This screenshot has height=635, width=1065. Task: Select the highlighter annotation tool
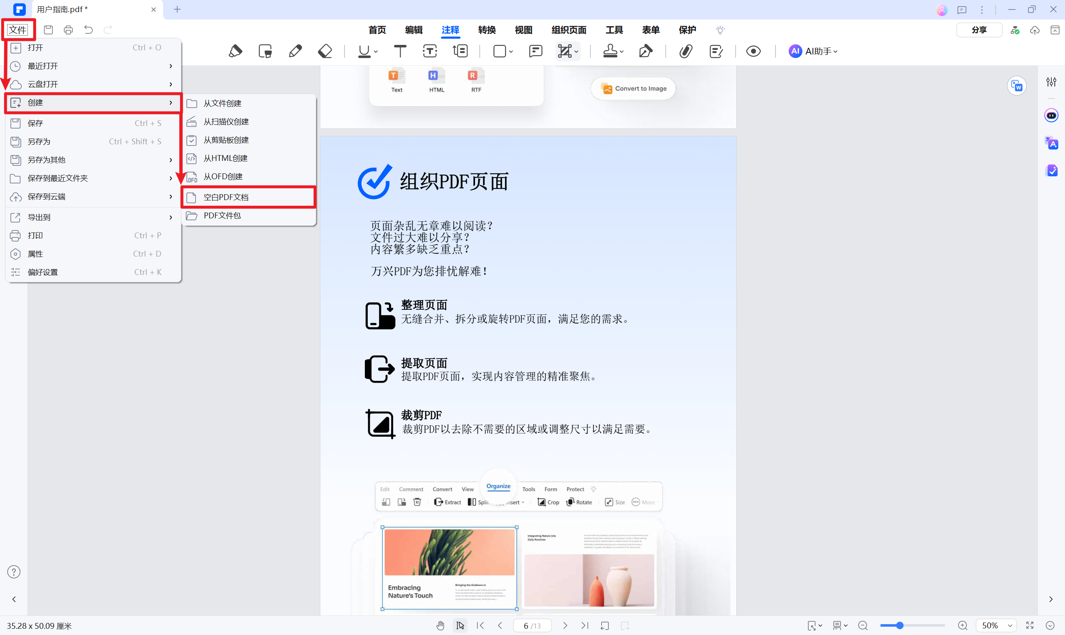[236, 51]
